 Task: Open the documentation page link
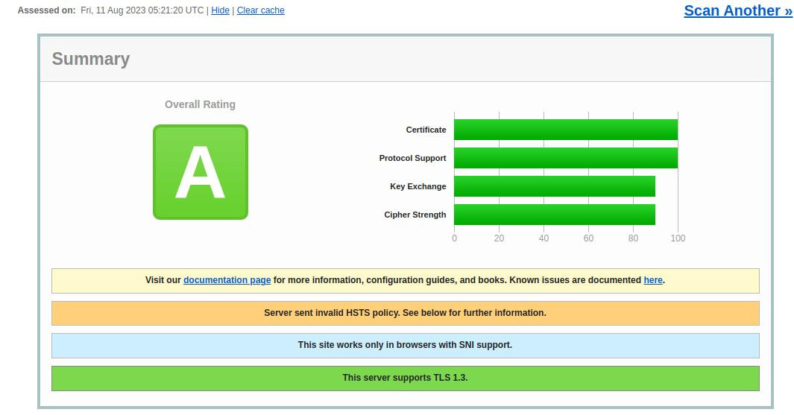227,280
